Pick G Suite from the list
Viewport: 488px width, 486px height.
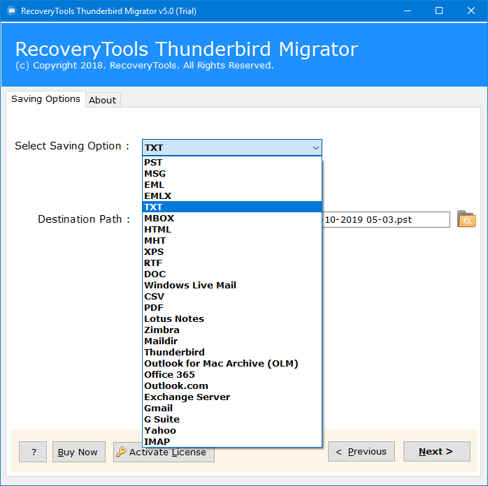(232, 420)
